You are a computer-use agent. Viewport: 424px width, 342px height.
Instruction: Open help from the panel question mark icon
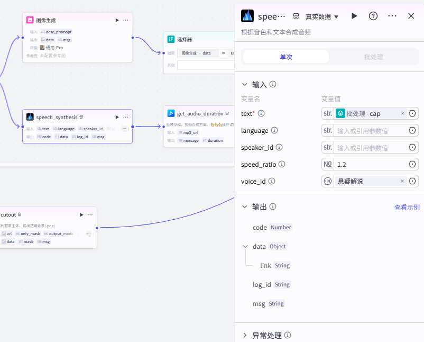373,16
